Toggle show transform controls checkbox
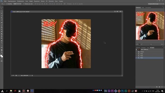The image size is (165, 93). (x=23, y=4)
